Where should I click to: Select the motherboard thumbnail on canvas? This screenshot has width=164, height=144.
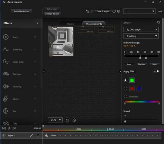coord(61,41)
